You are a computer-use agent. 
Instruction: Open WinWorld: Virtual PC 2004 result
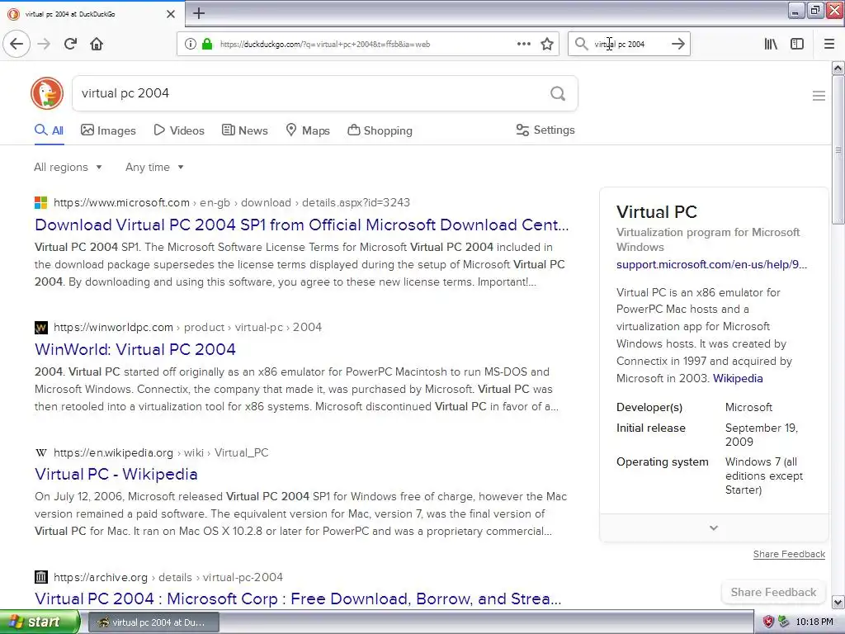point(135,349)
